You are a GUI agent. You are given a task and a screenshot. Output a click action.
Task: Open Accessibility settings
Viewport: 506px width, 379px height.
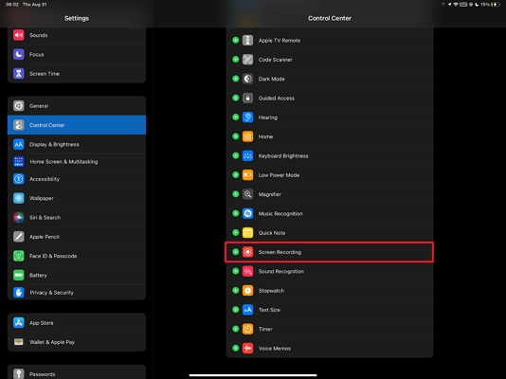coord(77,179)
